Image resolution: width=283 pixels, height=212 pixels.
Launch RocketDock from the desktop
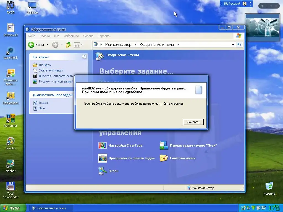(x=11, y=98)
